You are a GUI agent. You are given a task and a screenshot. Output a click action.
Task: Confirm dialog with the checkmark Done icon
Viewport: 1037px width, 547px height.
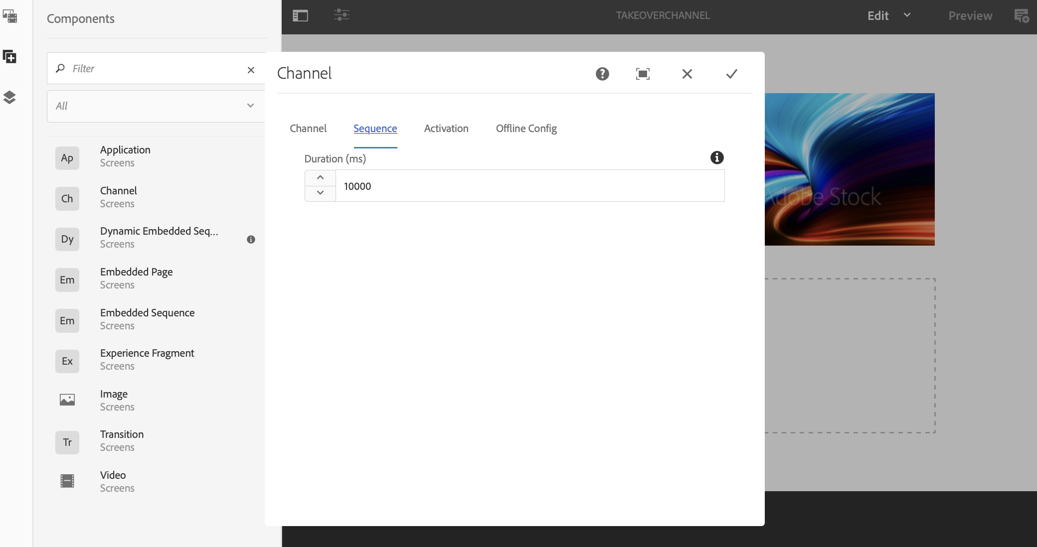click(731, 74)
